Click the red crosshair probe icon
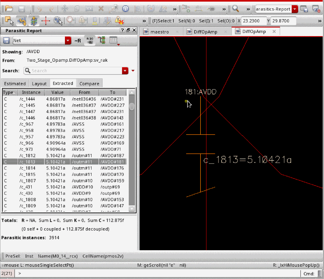This screenshot has width=324, height=279. click(x=45, y=21)
